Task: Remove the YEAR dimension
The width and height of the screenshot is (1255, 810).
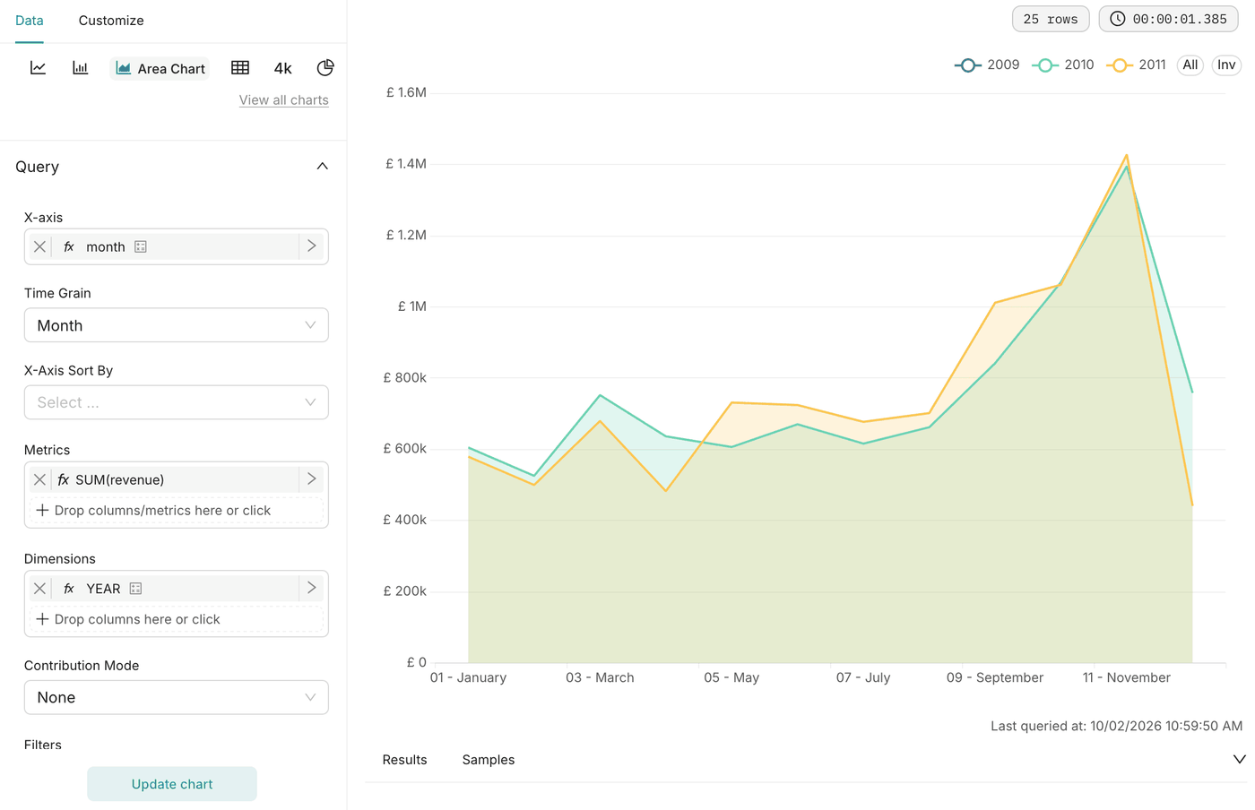Action: tap(39, 589)
